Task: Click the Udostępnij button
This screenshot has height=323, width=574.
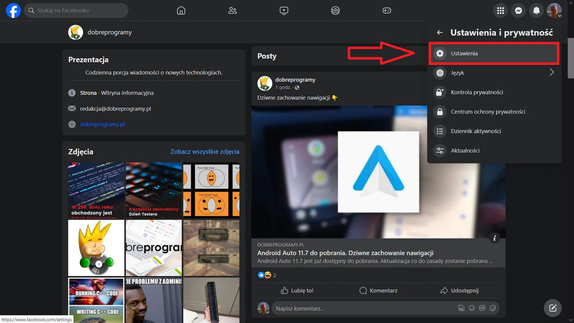Action: point(460,291)
